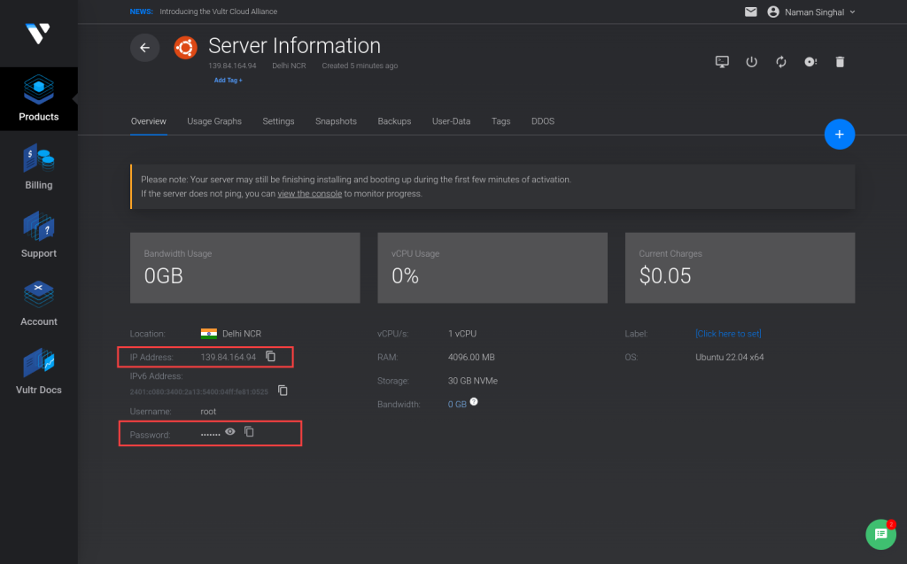The height and width of the screenshot is (564, 907).
Task: Click the RAM value 4096.00 MB
Action: (471, 358)
